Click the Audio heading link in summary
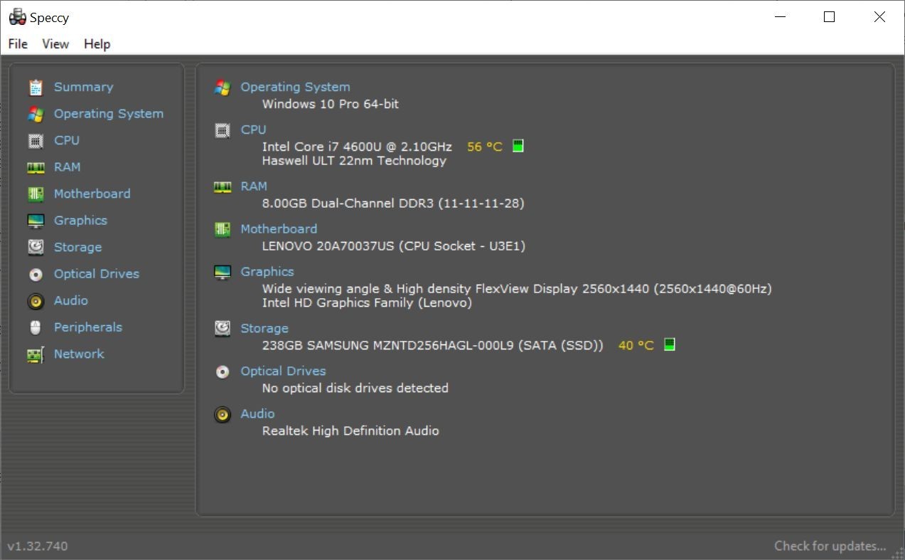Viewport: 905px width, 560px height. click(x=257, y=414)
